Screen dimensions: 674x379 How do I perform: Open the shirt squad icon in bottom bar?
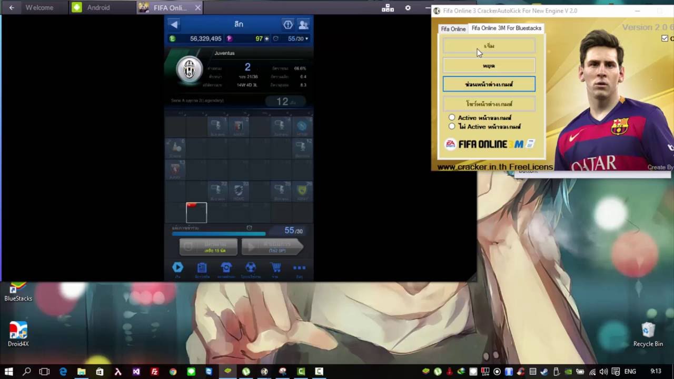[226, 267]
